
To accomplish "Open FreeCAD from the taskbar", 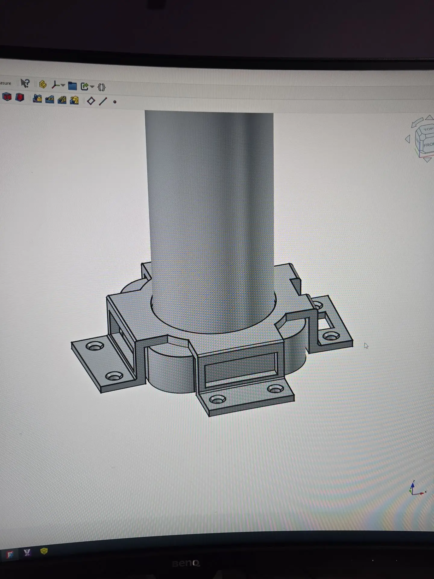I will [x=10, y=554].
